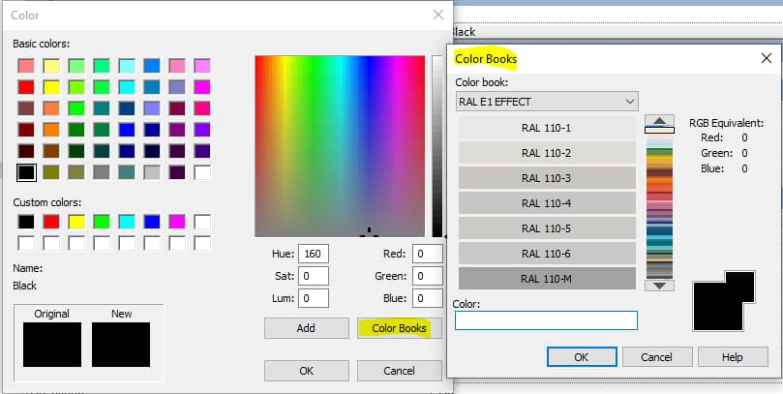Select the black basic color swatch
Image resolution: width=783 pixels, height=394 pixels.
tap(26, 172)
